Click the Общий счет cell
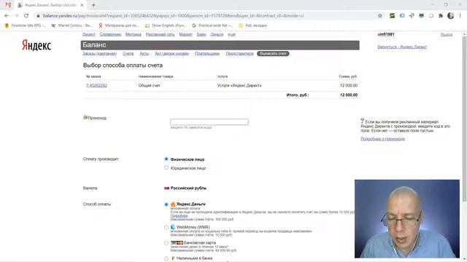Image resolution: width=467 pixels, height=262 pixels. (x=149, y=86)
